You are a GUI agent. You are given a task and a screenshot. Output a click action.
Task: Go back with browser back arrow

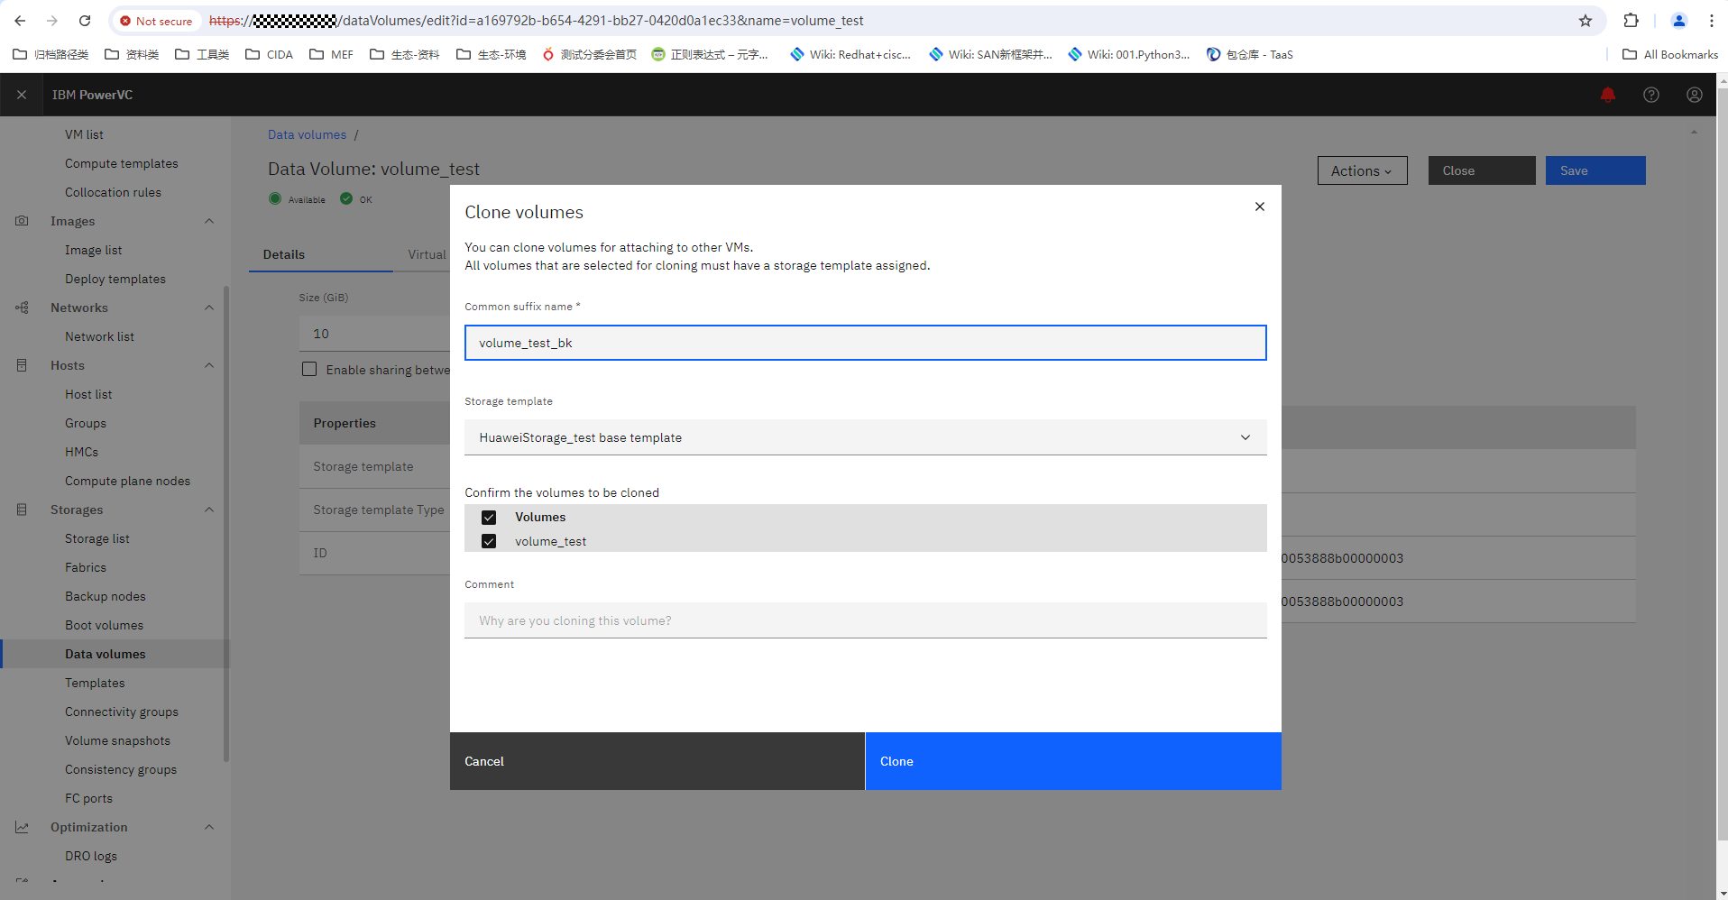pyautogui.click(x=20, y=21)
